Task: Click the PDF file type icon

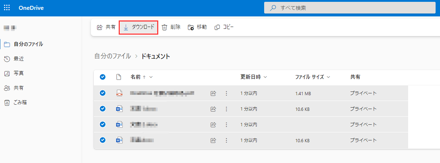Action: click(119, 93)
